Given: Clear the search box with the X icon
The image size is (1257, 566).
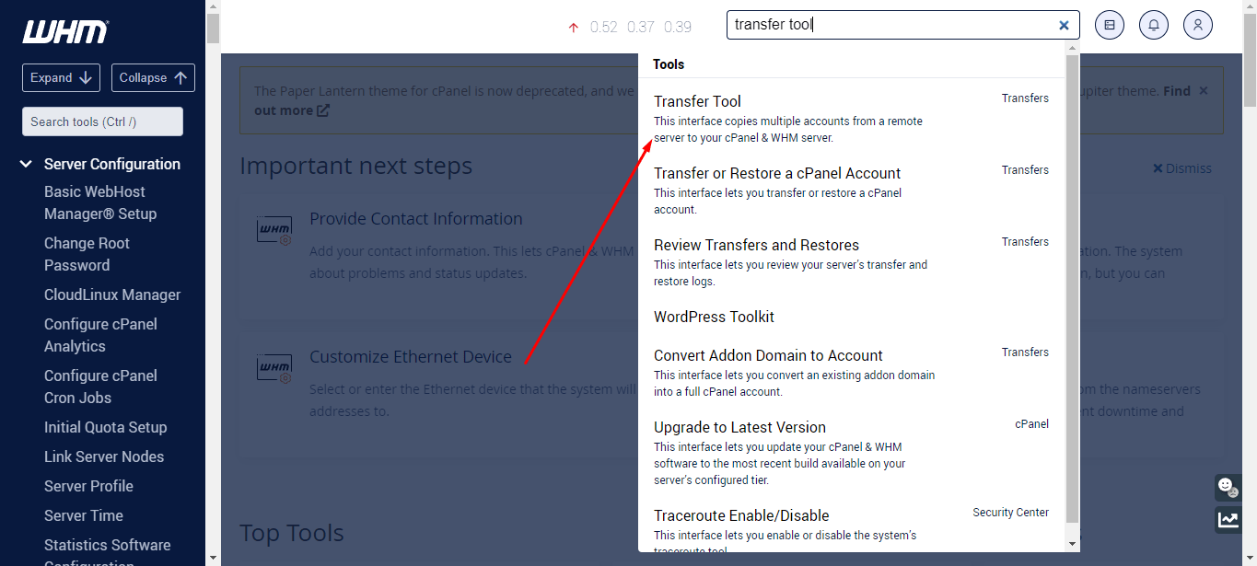Looking at the screenshot, I should click(1064, 24).
